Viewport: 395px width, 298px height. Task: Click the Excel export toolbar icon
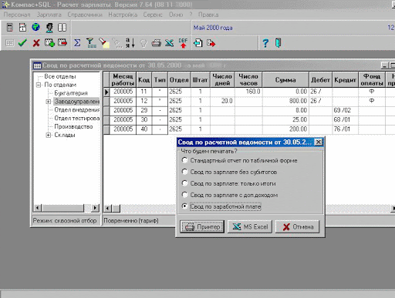169,43
